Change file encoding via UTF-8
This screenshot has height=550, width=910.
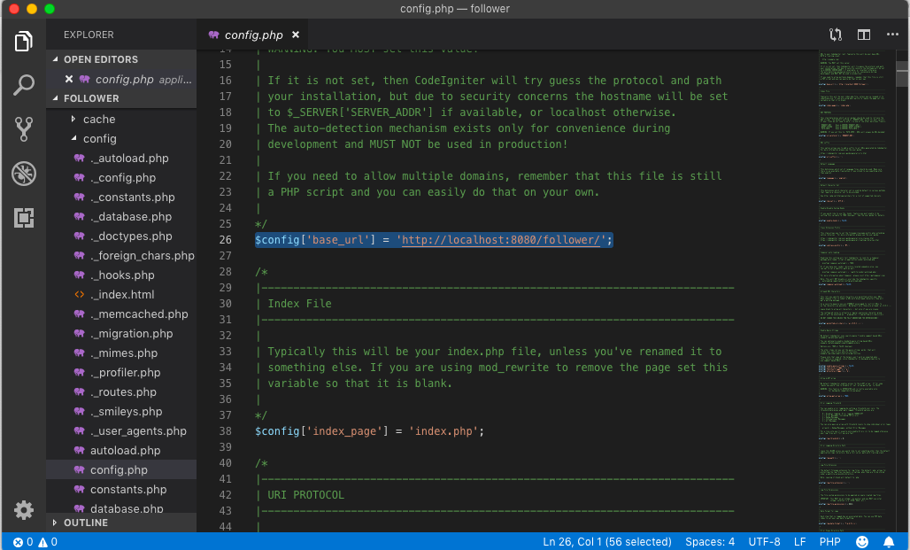764,542
